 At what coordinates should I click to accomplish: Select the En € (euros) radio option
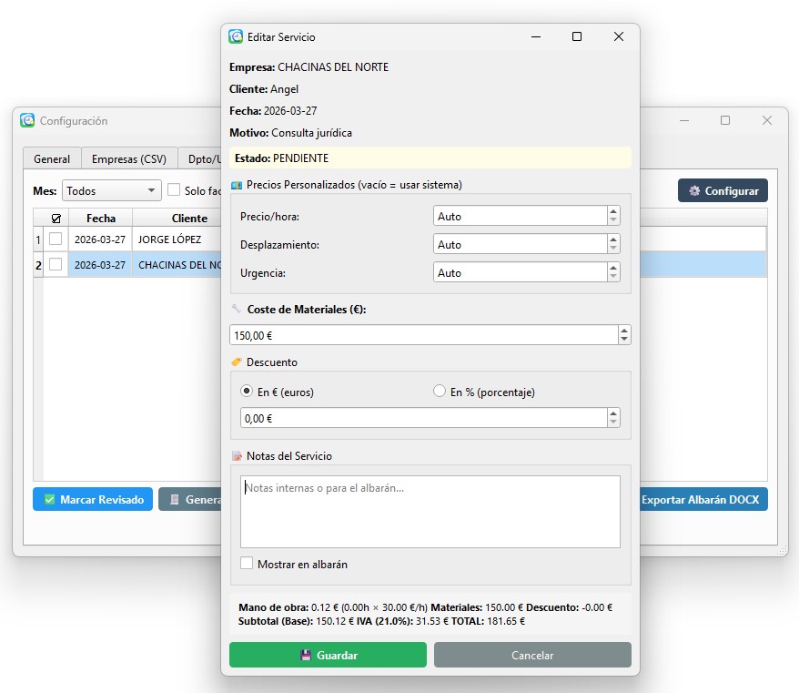(247, 392)
